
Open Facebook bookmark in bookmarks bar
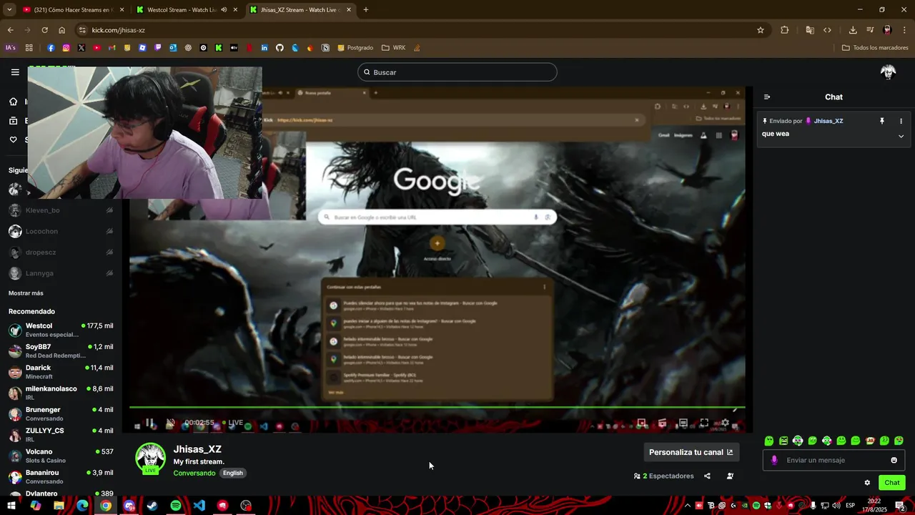tap(51, 48)
